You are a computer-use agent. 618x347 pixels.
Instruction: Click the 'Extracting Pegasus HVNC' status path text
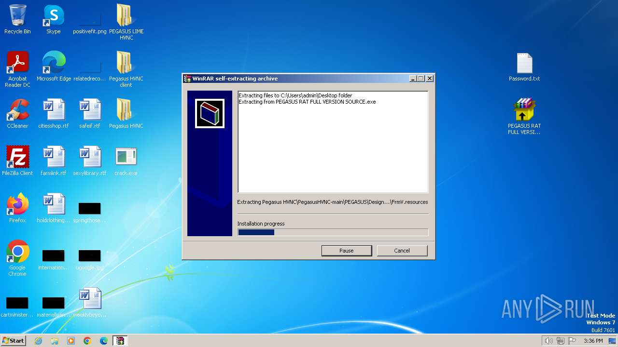[x=332, y=202]
